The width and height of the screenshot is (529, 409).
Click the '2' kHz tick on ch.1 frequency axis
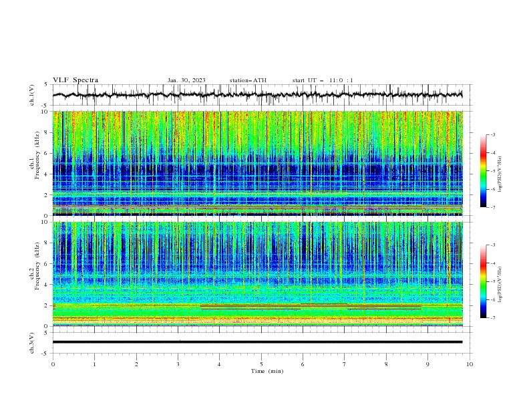(x=47, y=195)
